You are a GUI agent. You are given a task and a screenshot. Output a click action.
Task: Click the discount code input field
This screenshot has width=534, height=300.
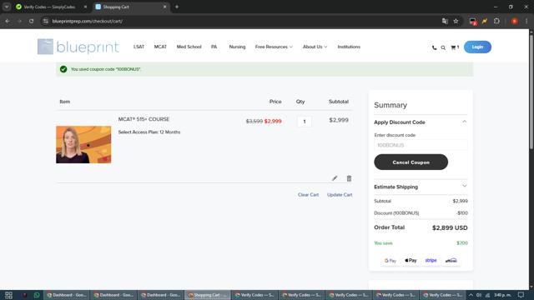click(421, 145)
